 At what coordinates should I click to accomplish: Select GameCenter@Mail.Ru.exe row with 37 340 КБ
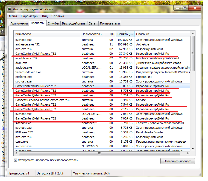[102, 54]
